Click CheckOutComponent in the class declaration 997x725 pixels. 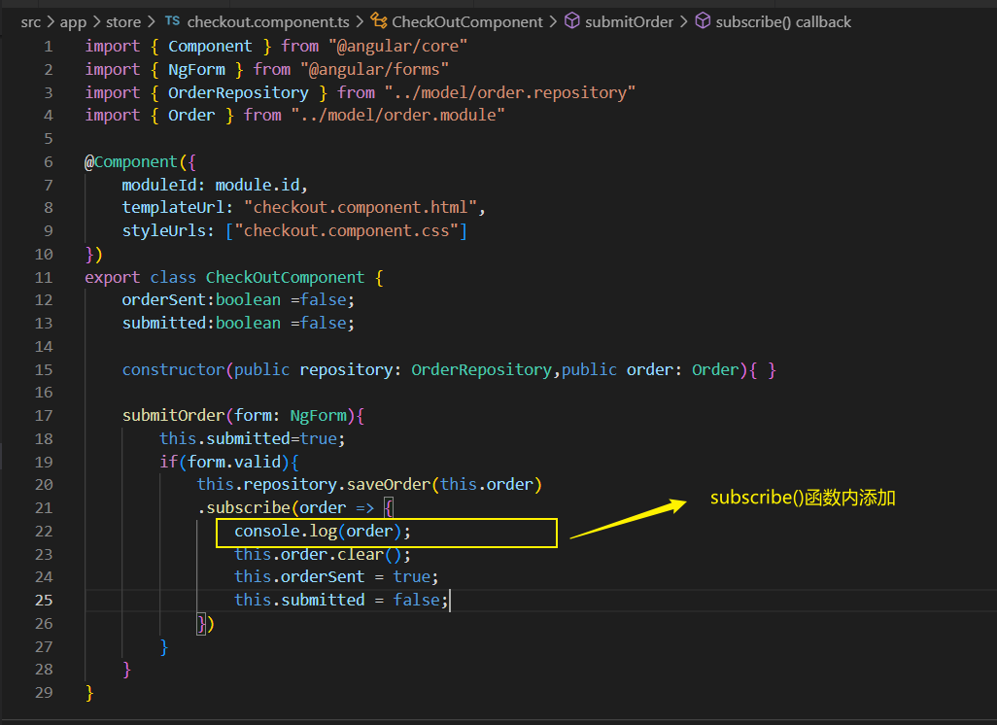pyautogui.click(x=285, y=278)
